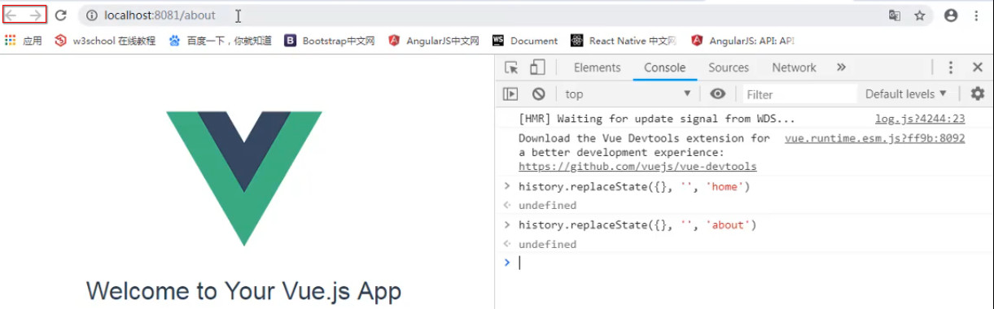Open the github.com vue-devtools link
The width and height of the screenshot is (994, 309).
click(x=637, y=166)
